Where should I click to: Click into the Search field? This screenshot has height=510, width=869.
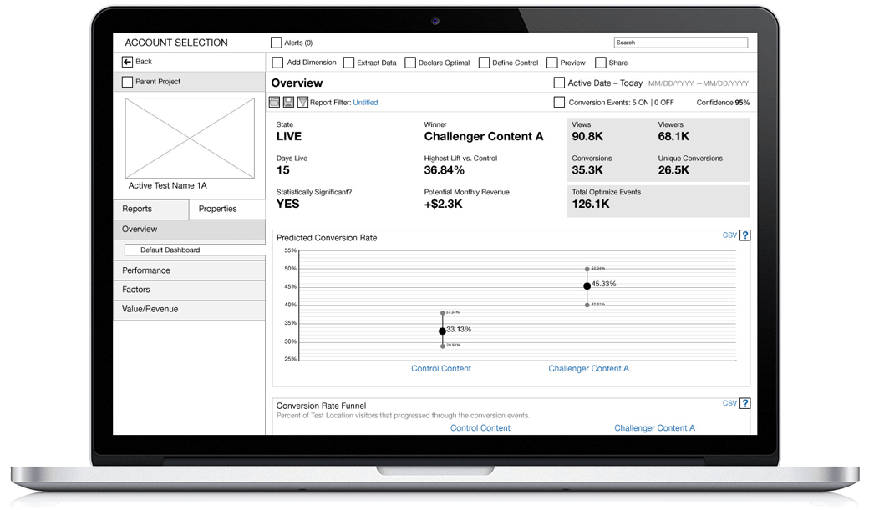680,43
